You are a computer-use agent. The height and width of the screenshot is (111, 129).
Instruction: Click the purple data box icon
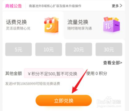pyautogui.click(x=112, y=25)
